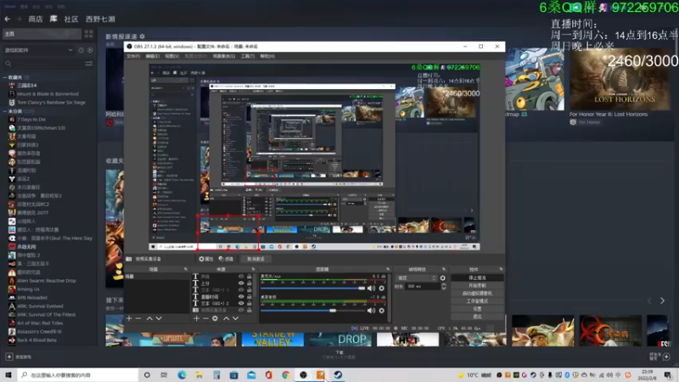Toggle lock on 上分 source
Viewport: 679px width, 382px height.
249,284
